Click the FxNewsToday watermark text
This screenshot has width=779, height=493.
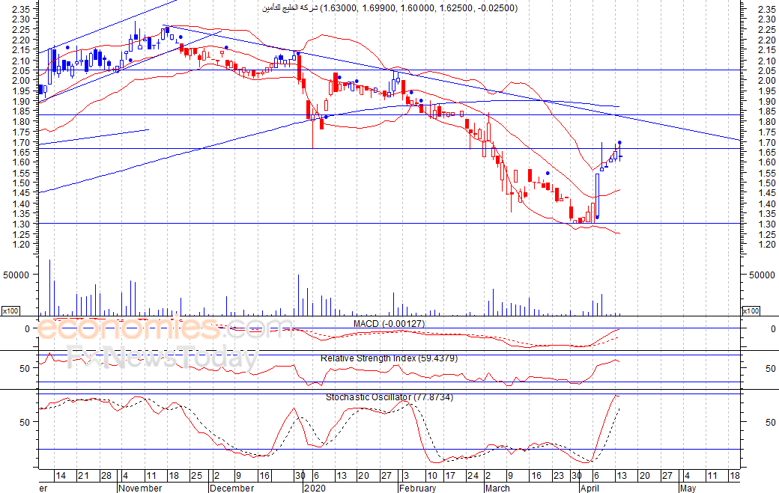(x=163, y=357)
